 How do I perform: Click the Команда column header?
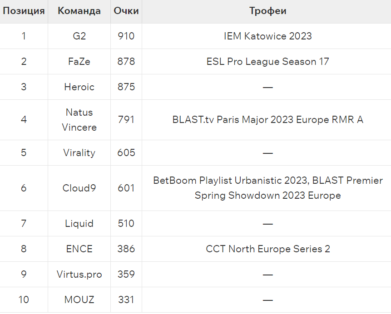(x=79, y=11)
